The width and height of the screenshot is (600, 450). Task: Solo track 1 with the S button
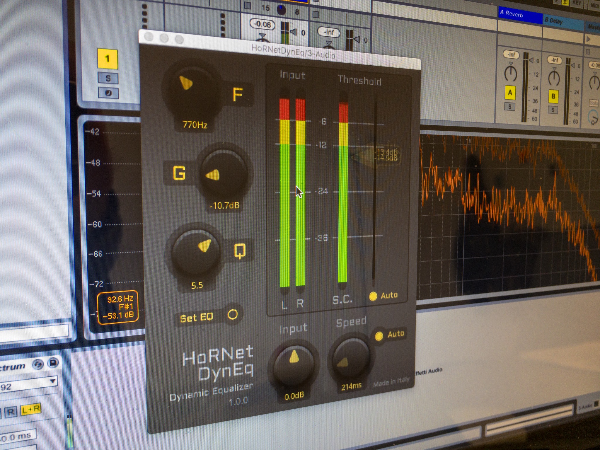click(x=108, y=78)
